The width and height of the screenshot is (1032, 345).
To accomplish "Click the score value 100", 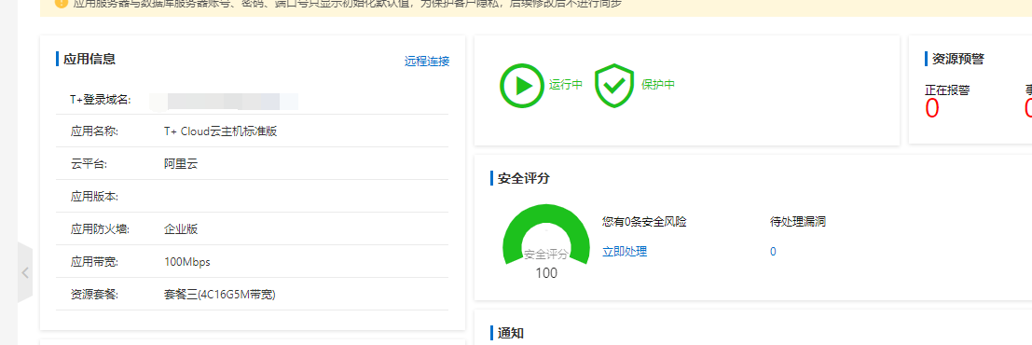I will (546, 273).
